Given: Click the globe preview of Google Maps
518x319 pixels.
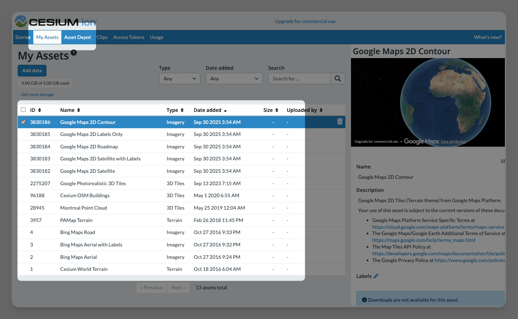Looking at the screenshot, I should [445, 101].
